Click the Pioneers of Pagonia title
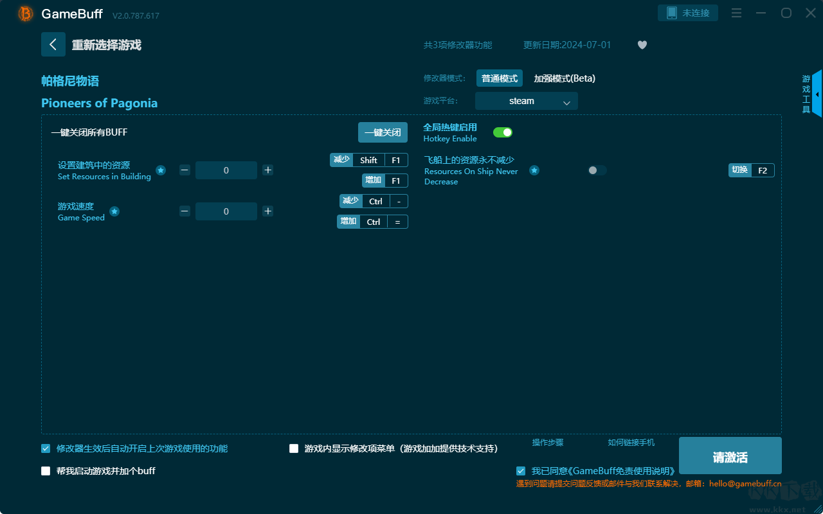The image size is (823, 514). (100, 103)
